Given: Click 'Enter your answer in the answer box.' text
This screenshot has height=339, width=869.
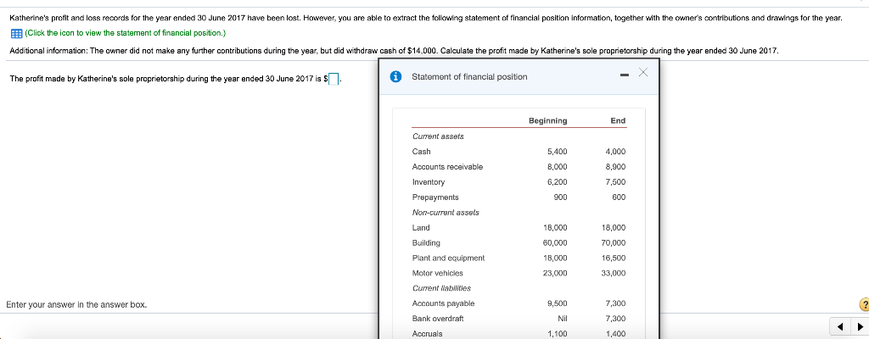Looking at the screenshot, I should pos(76,304).
